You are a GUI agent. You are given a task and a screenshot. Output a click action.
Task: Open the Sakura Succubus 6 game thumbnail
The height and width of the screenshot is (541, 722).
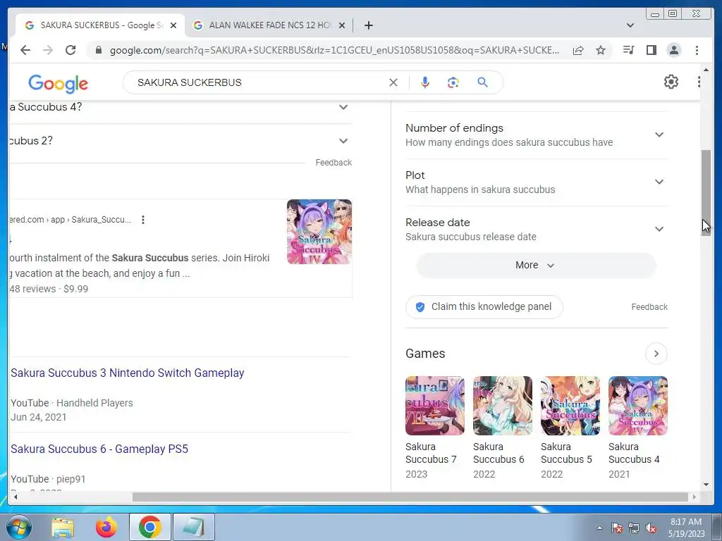[502, 406]
